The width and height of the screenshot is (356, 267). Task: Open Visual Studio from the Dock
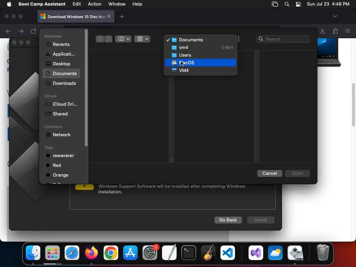(256, 253)
